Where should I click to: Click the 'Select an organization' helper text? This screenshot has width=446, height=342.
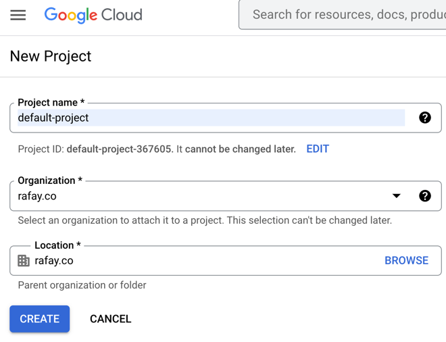[x=205, y=220]
